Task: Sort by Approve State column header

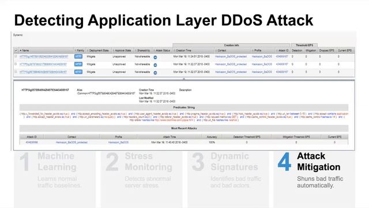Action: (123, 50)
